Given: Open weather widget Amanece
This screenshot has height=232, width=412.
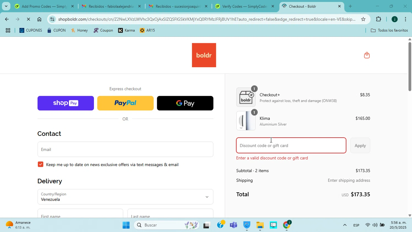Looking at the screenshot, I should pos(19,225).
